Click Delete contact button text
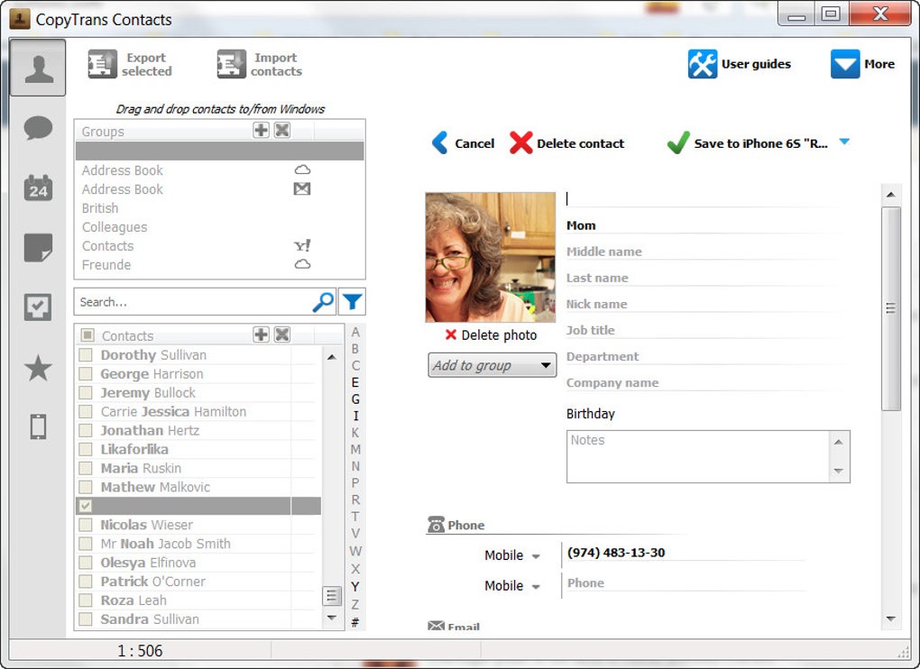The height and width of the screenshot is (669, 920). click(580, 143)
